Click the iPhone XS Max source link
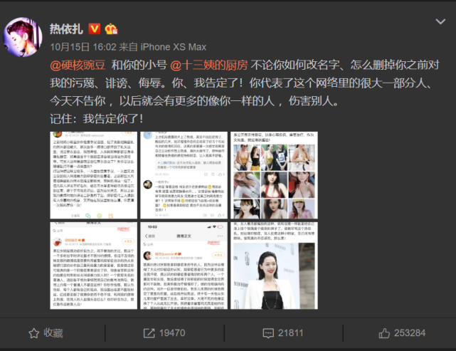The width and height of the screenshot is (456, 351). pyautogui.click(x=174, y=47)
